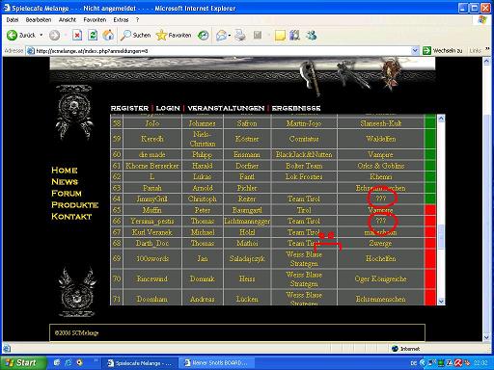494x370 pixels.
Task: Open the Veranstaltungen page link
Action: coord(226,108)
